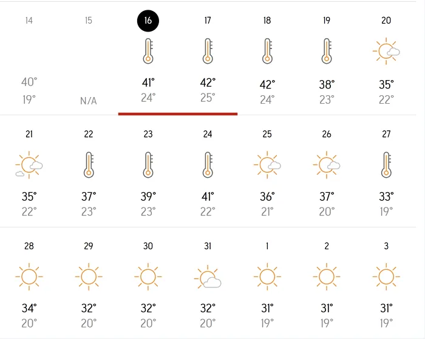Click the N/A label for day 15
This screenshot has width=425, height=339.
(x=89, y=101)
